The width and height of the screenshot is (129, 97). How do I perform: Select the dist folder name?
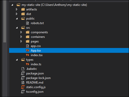point(29,14)
